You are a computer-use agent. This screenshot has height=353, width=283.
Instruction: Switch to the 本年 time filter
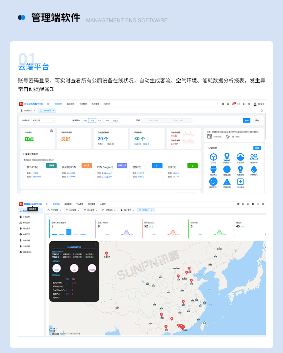point(107,120)
